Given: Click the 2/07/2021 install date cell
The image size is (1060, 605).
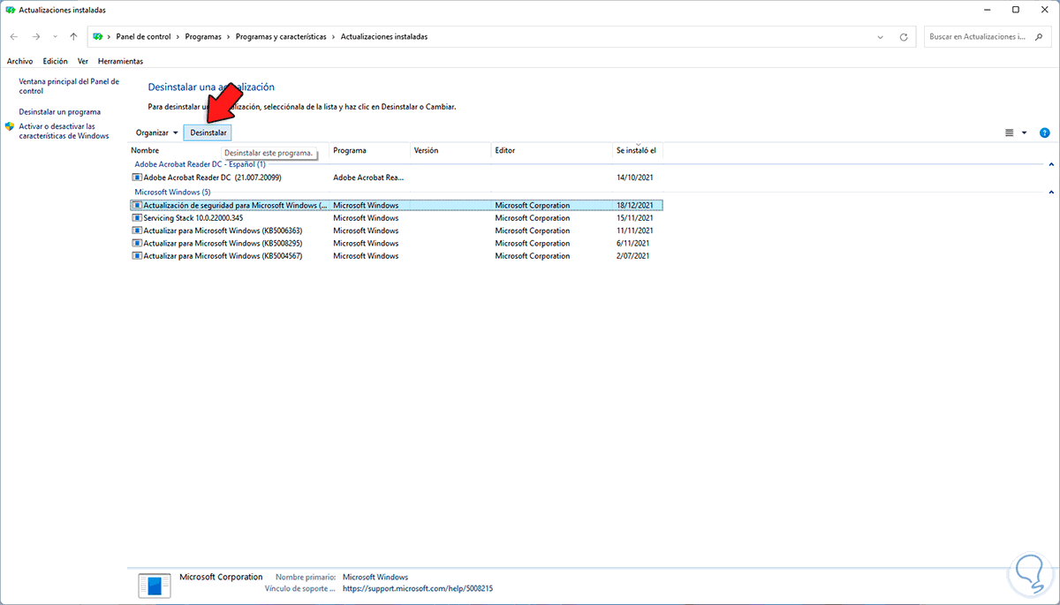Looking at the screenshot, I should 632,256.
